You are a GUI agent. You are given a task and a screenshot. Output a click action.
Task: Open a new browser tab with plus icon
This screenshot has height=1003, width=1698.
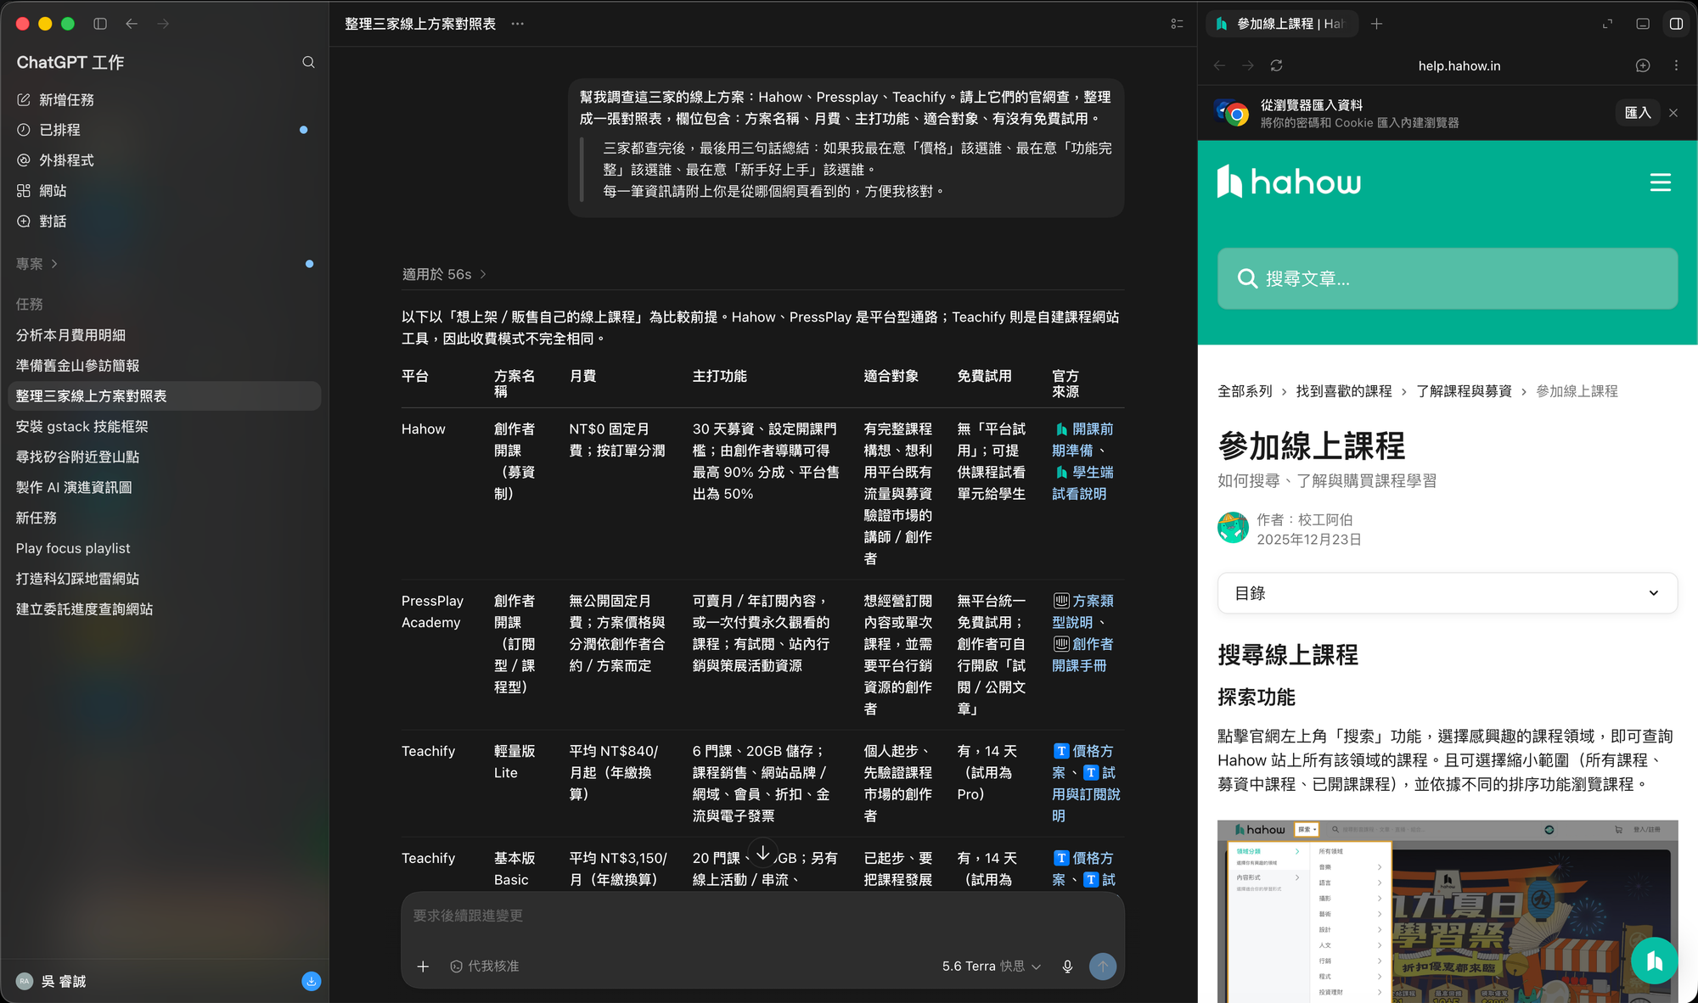[1376, 24]
